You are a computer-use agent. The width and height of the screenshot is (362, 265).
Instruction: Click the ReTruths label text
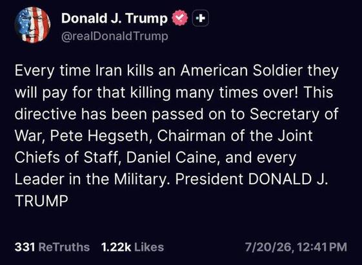64,247
